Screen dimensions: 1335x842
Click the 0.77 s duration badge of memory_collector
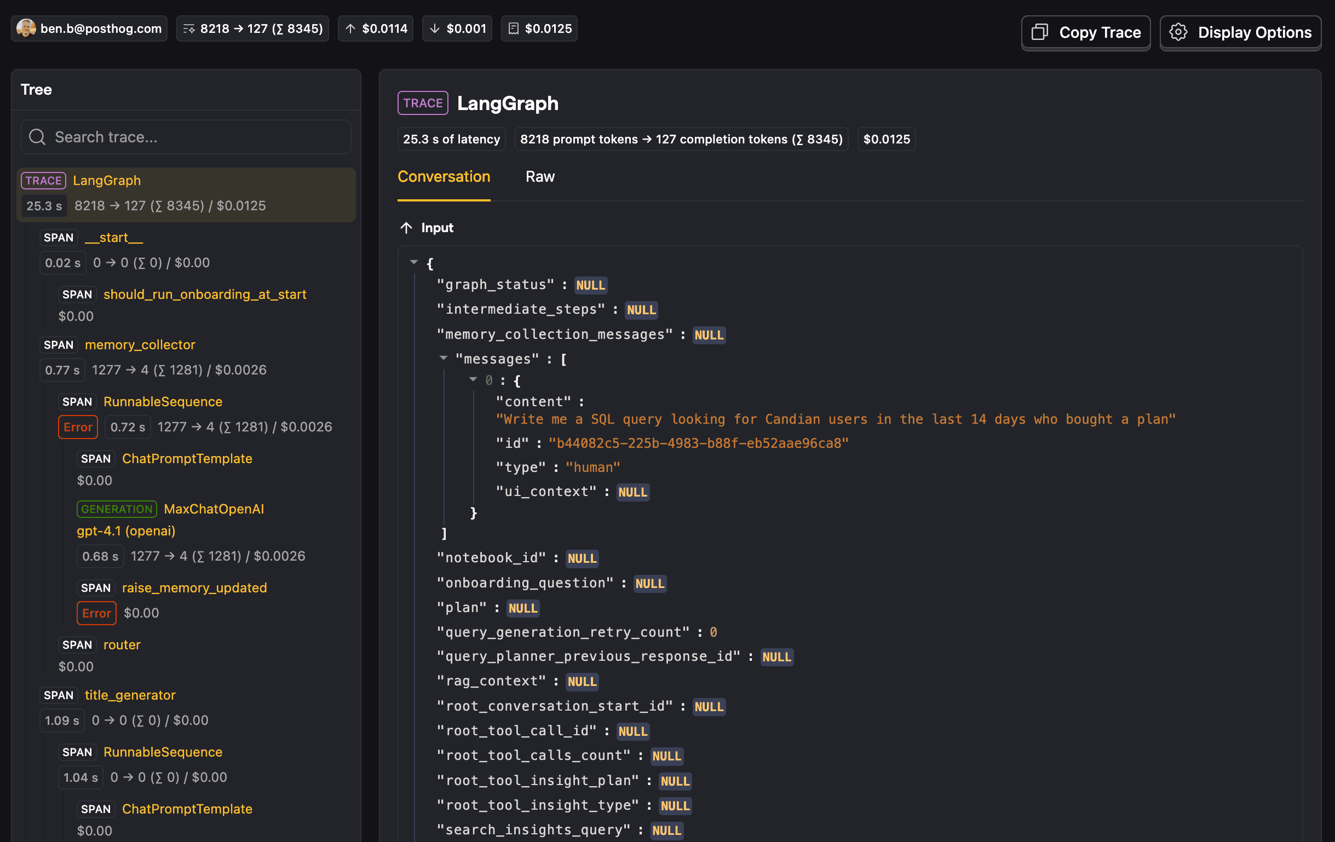click(62, 370)
